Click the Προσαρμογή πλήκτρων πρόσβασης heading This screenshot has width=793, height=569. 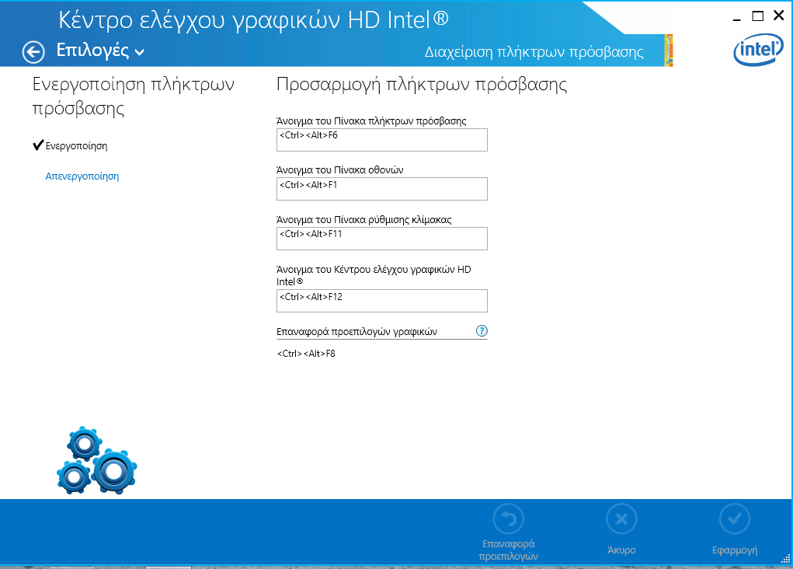(x=421, y=85)
